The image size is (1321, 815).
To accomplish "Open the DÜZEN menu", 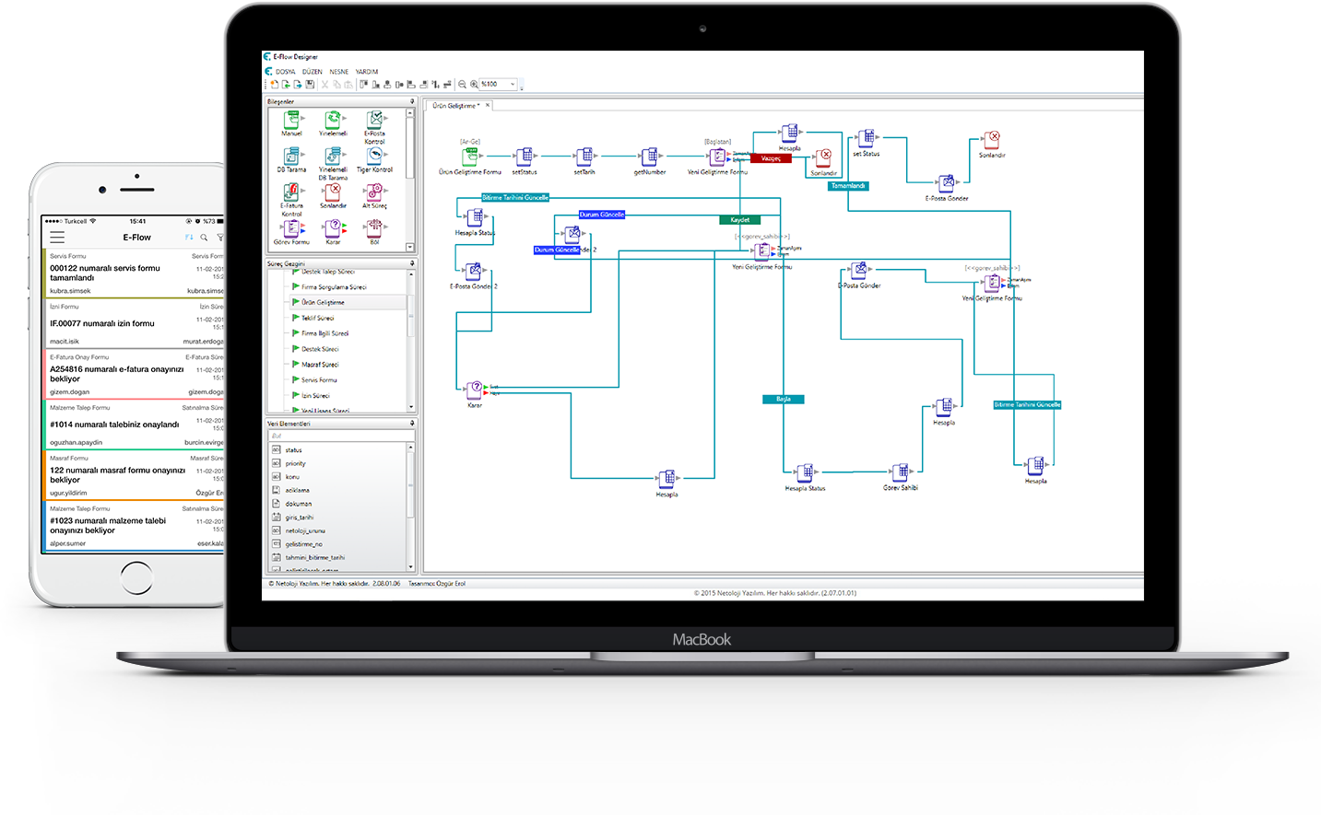I will coord(313,71).
